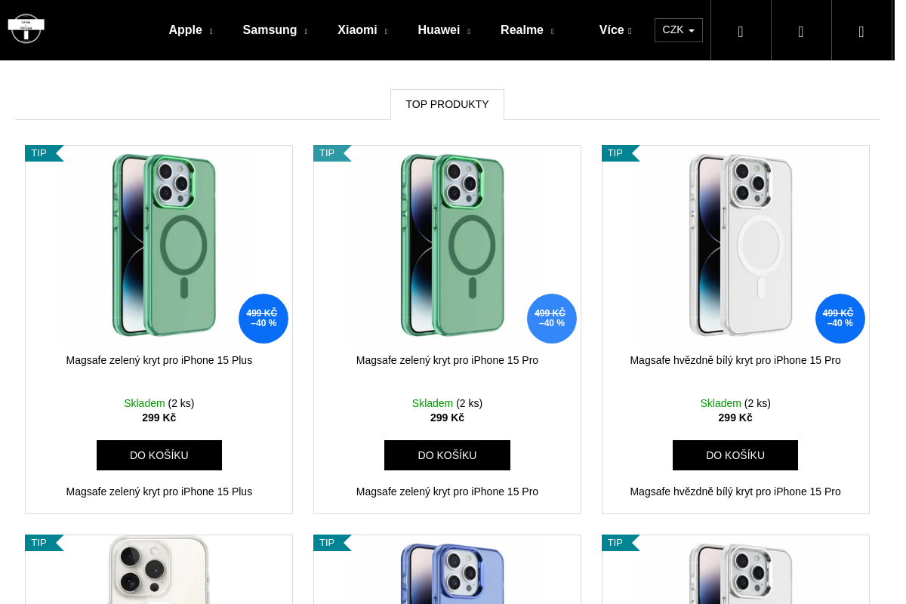
Task: Open the Xiaomi category menu
Action: [362, 30]
